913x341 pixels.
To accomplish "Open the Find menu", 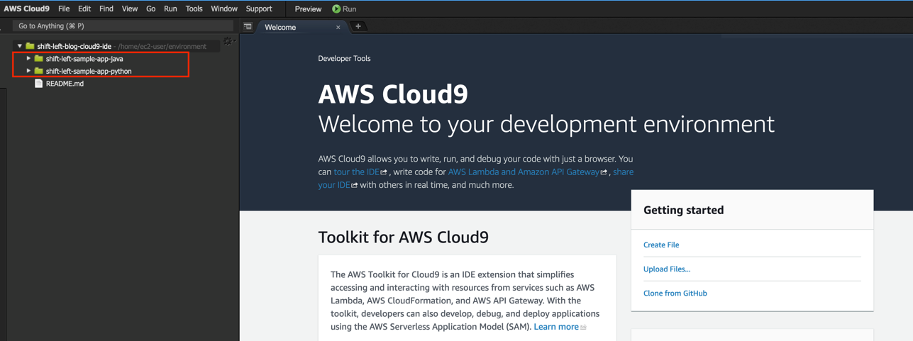I will tap(106, 9).
